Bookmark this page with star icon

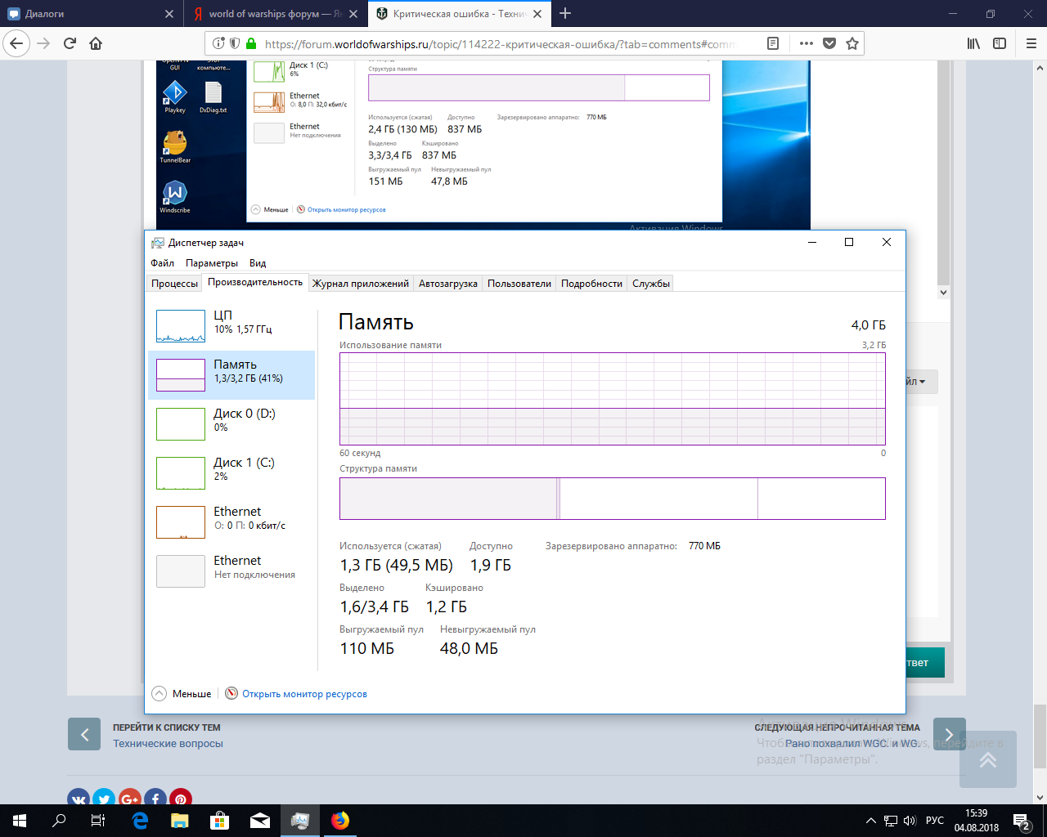pyautogui.click(x=852, y=43)
